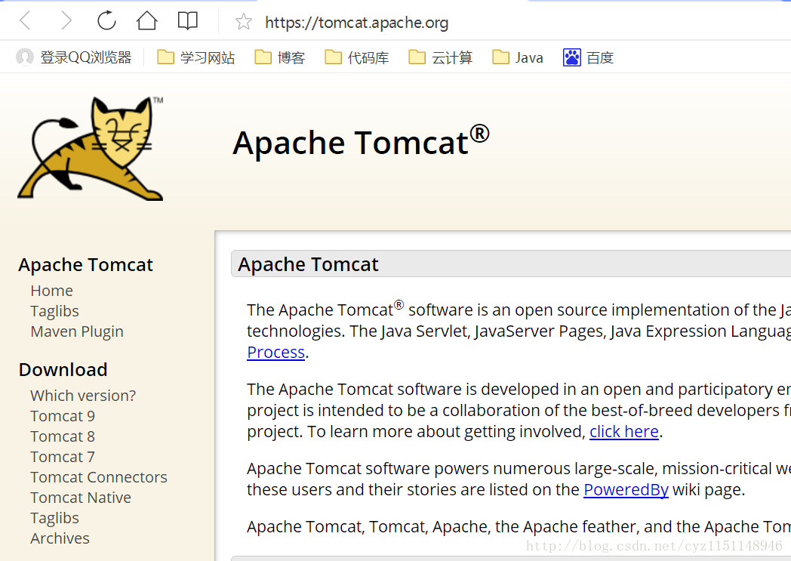Click the address bar URL tomcat.apache.org

[x=357, y=22]
